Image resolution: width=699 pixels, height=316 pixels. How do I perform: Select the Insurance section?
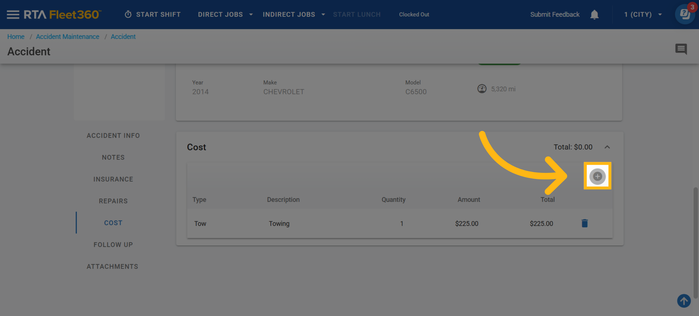[x=113, y=179]
